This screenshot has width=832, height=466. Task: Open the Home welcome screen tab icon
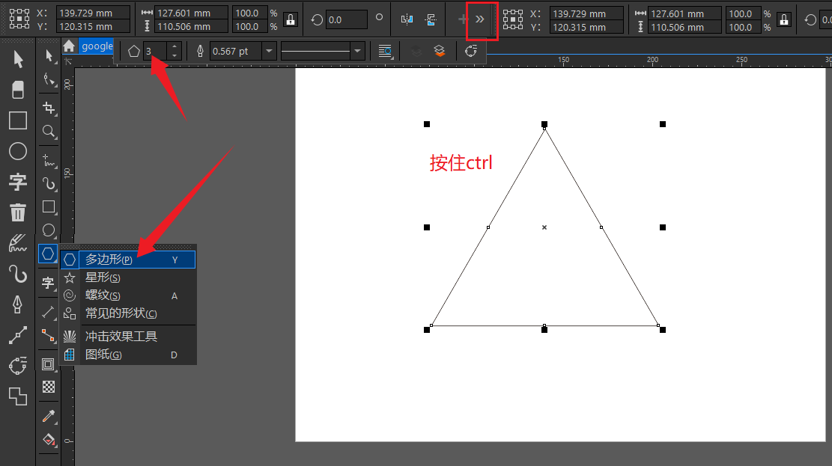click(69, 46)
